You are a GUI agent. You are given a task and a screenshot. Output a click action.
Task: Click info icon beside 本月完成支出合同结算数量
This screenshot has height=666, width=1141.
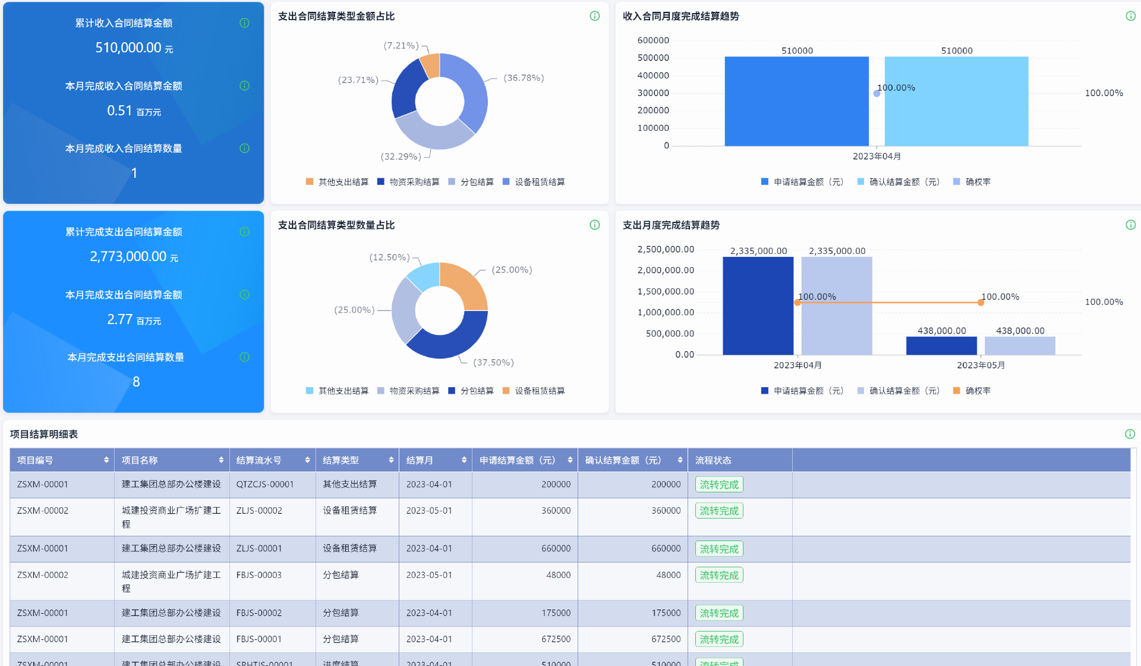244,357
